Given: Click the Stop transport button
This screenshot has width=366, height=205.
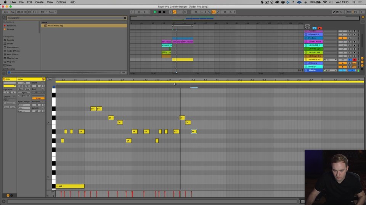Looking at the screenshot, I should (x=160, y=12).
